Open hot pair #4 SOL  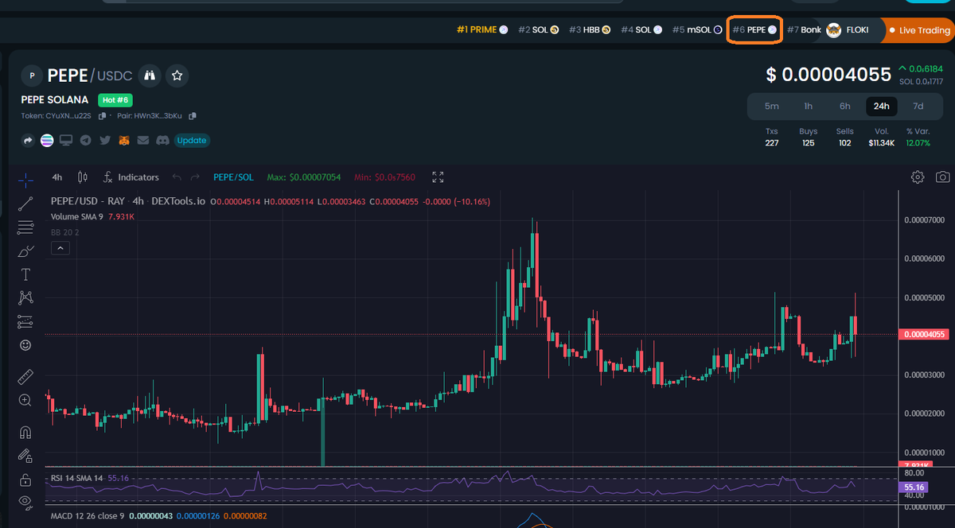point(641,30)
